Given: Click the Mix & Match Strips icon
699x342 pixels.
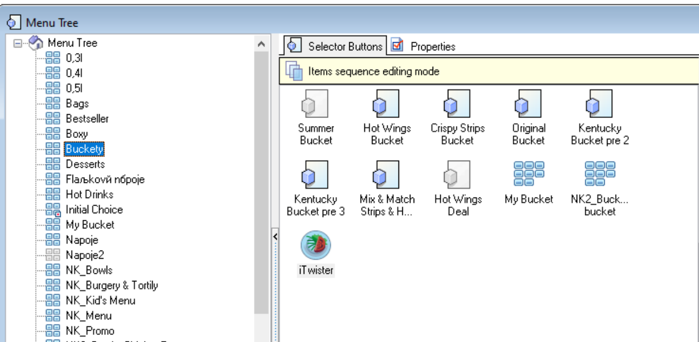Looking at the screenshot, I should coord(387,174).
